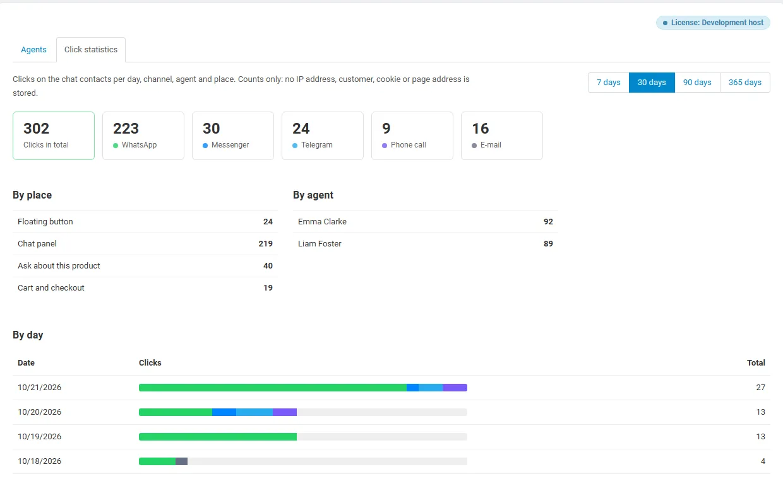Open the Messenger clicks card
Image resolution: width=783 pixels, height=479 pixels.
point(233,136)
